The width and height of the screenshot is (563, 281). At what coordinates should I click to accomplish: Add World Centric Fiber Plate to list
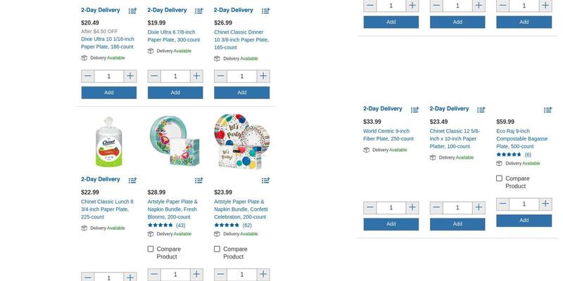(415, 110)
